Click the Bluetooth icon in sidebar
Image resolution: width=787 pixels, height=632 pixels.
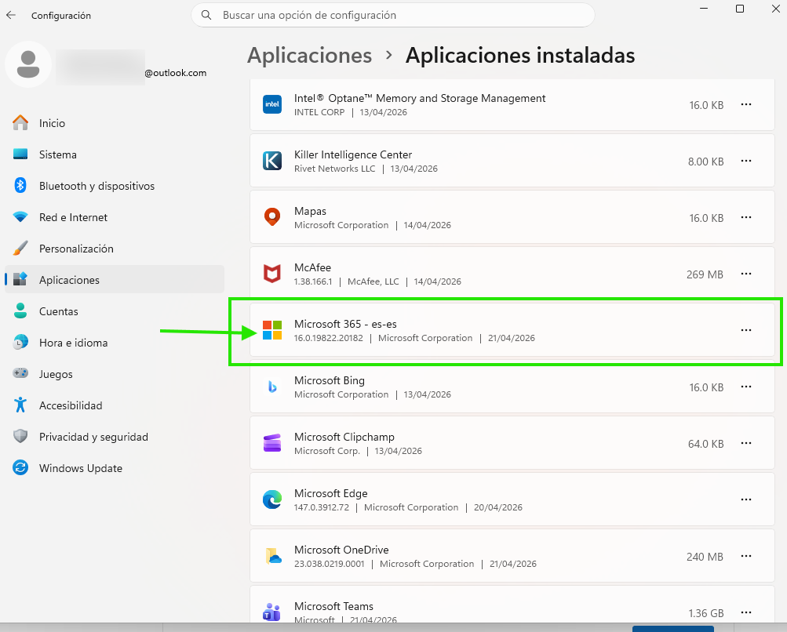tap(20, 186)
